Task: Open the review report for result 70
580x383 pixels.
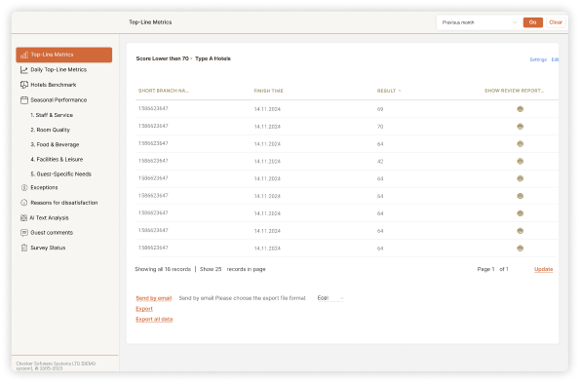Action: (521, 127)
